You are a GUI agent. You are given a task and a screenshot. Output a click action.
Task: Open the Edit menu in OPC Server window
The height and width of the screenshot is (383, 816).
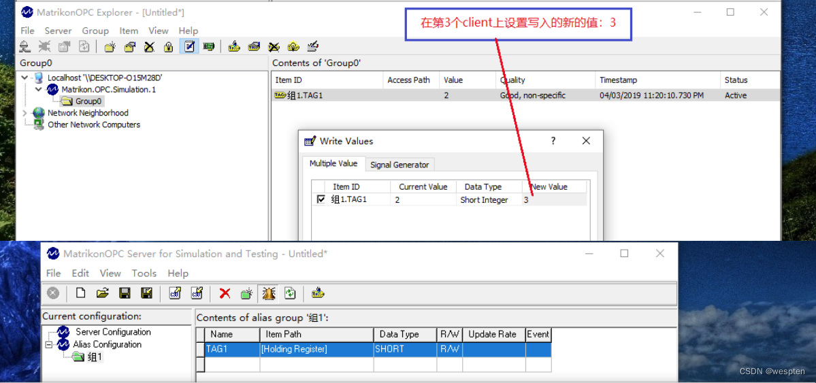pyautogui.click(x=80, y=273)
